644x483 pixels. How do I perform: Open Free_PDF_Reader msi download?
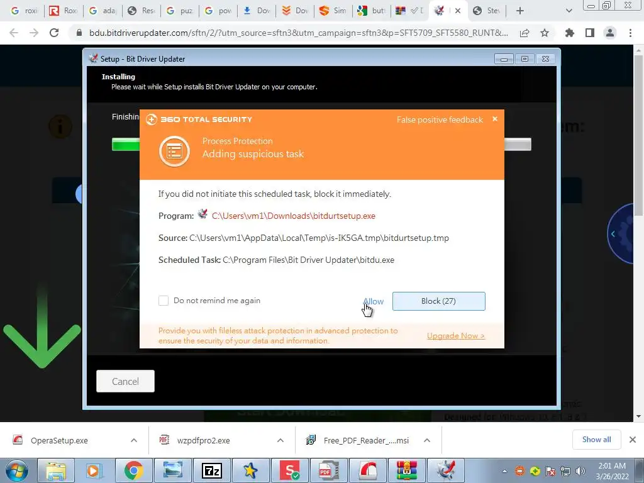(x=365, y=440)
